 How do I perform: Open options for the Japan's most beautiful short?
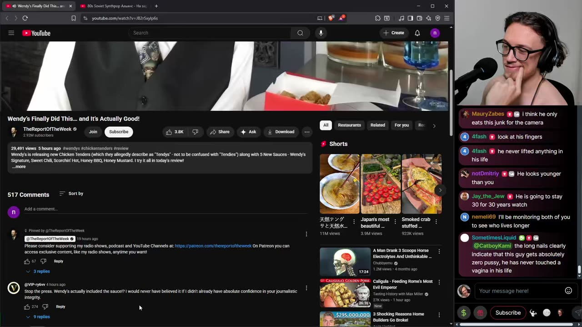(395, 222)
